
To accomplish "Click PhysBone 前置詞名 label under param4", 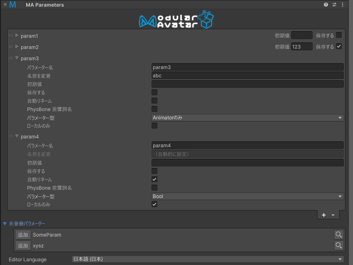I will click(49, 188).
